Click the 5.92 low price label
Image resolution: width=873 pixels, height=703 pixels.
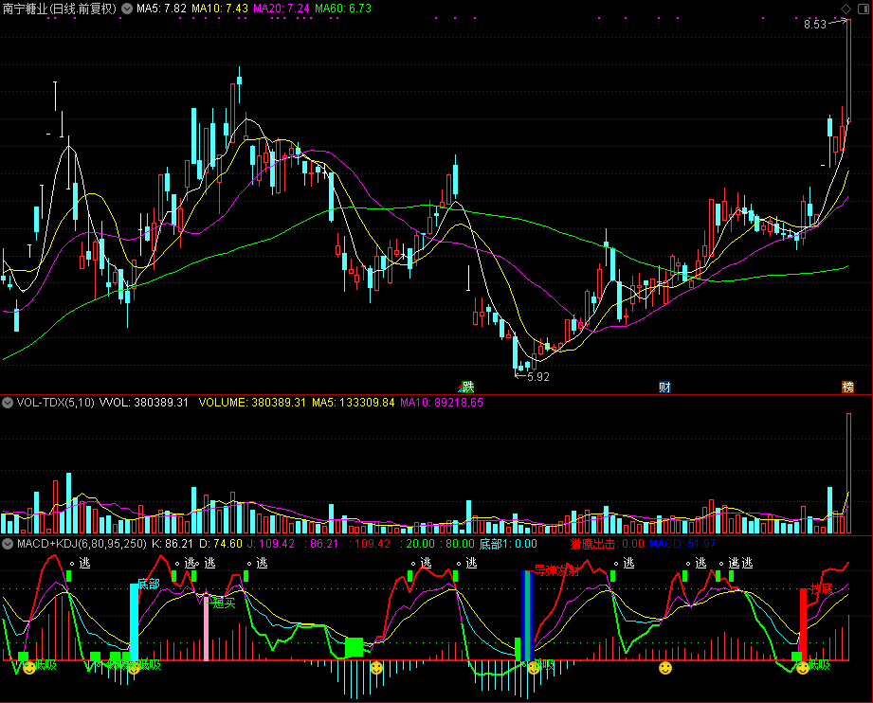pyautogui.click(x=537, y=377)
